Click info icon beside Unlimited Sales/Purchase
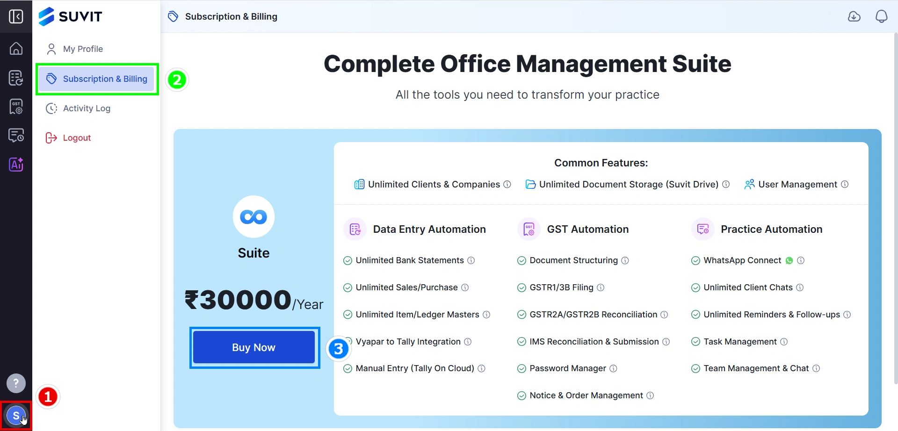Screen dimensions: 898x431 pos(465,287)
